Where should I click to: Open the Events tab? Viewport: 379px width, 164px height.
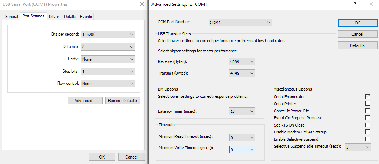pyautogui.click(x=86, y=17)
